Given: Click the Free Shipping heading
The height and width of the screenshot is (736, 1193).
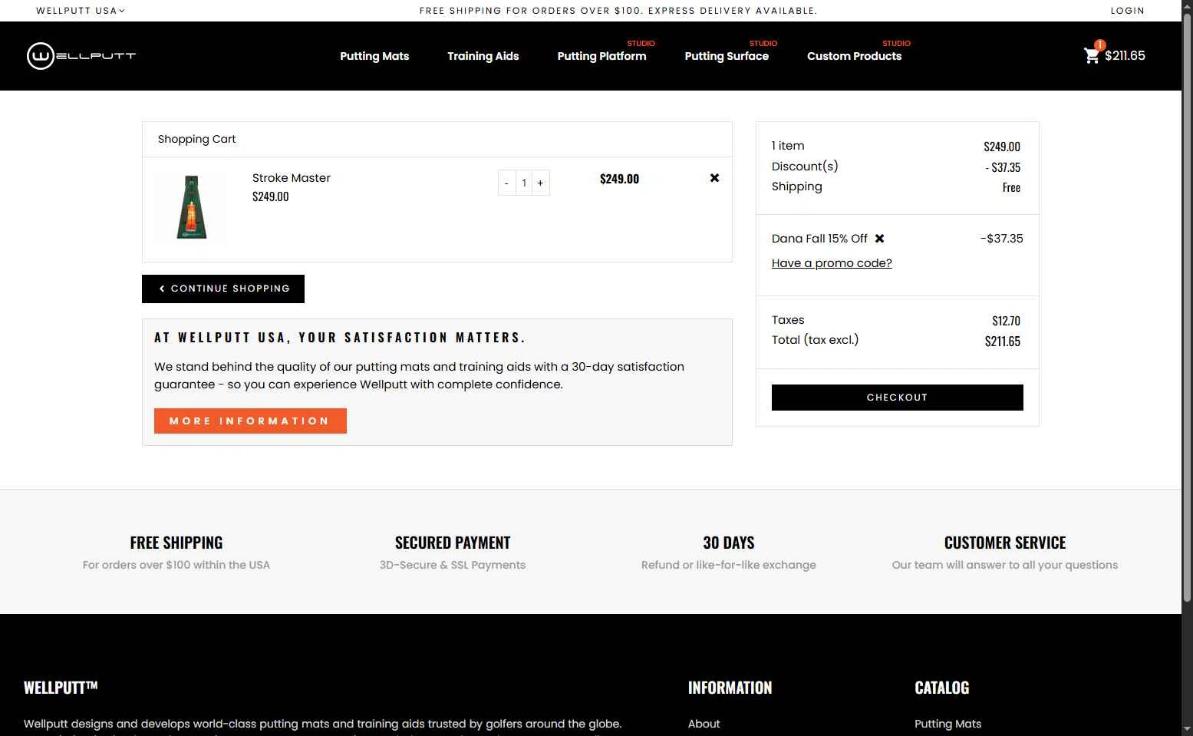Looking at the screenshot, I should pyautogui.click(x=176, y=543).
